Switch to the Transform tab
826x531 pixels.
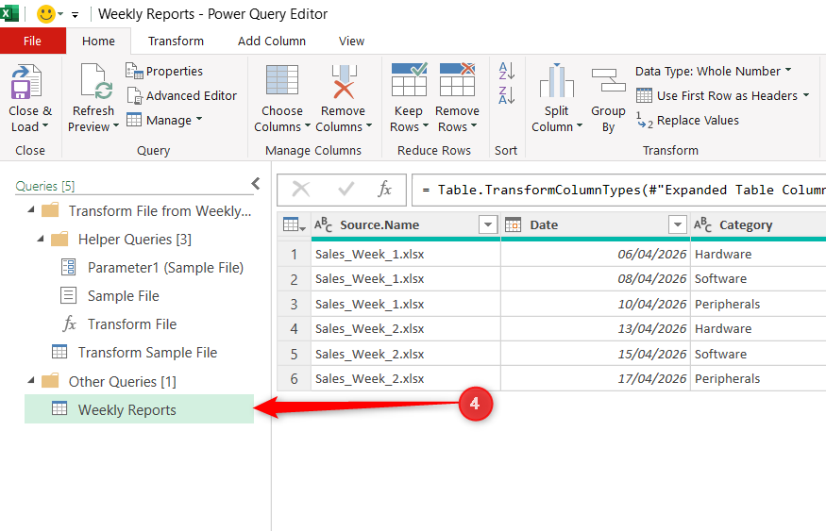pos(176,41)
